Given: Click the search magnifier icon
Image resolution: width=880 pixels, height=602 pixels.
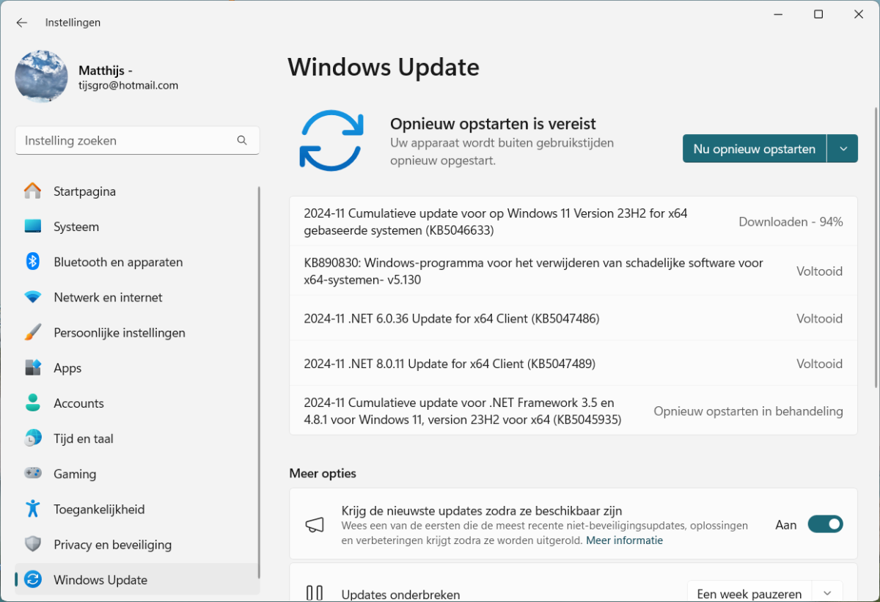Looking at the screenshot, I should (x=242, y=140).
